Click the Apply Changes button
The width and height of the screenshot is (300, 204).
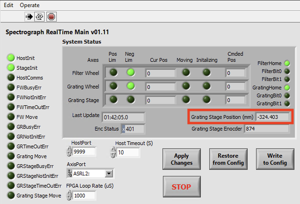point(182,160)
